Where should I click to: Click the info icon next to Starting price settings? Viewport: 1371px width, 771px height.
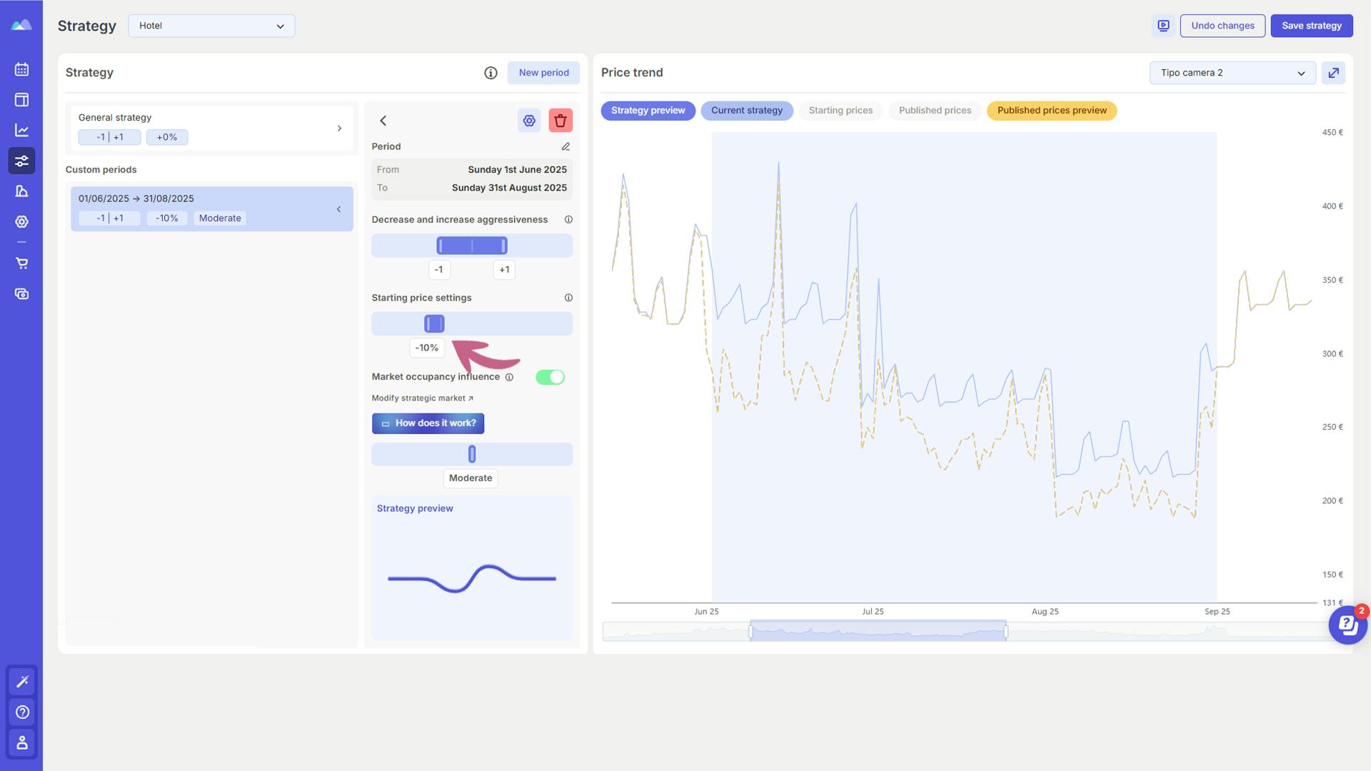(567, 298)
